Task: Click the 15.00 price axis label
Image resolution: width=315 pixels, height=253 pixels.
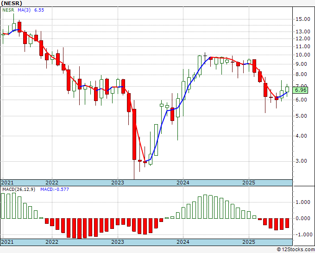Action: click(303, 19)
